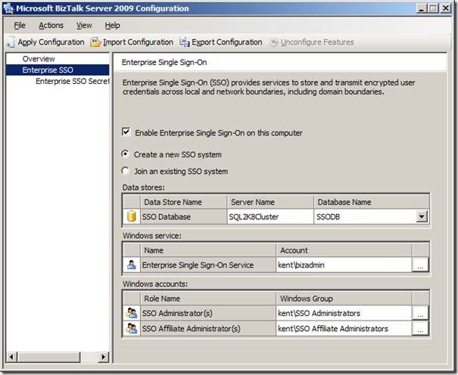Image resolution: width=458 pixels, height=375 pixels.
Task: Click the Server Name column header
Action: coord(270,202)
